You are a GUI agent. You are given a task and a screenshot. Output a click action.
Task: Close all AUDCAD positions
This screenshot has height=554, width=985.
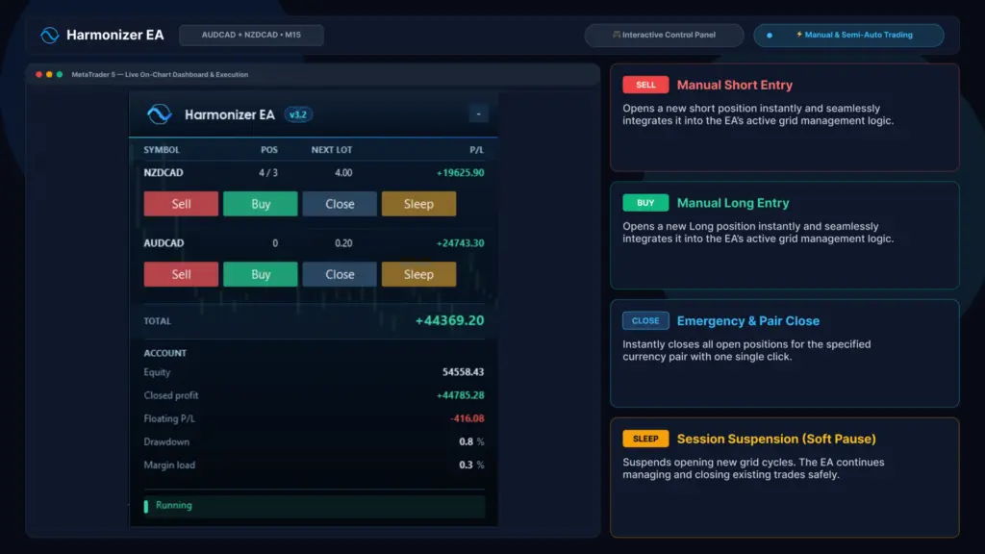point(340,274)
